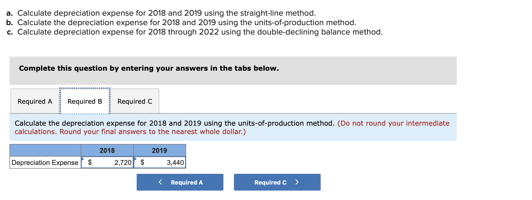The width and height of the screenshot is (532, 200).
Task: Select the 2019 column header
Action: coord(159,151)
